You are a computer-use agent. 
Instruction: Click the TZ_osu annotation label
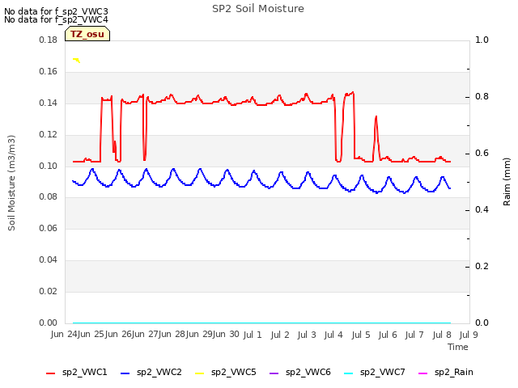87,34
